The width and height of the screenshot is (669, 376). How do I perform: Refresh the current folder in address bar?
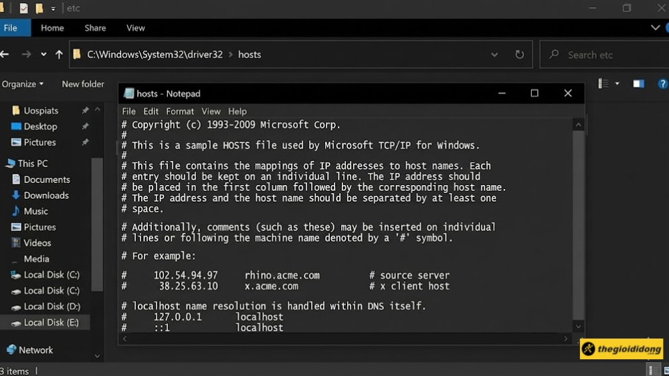click(x=519, y=55)
